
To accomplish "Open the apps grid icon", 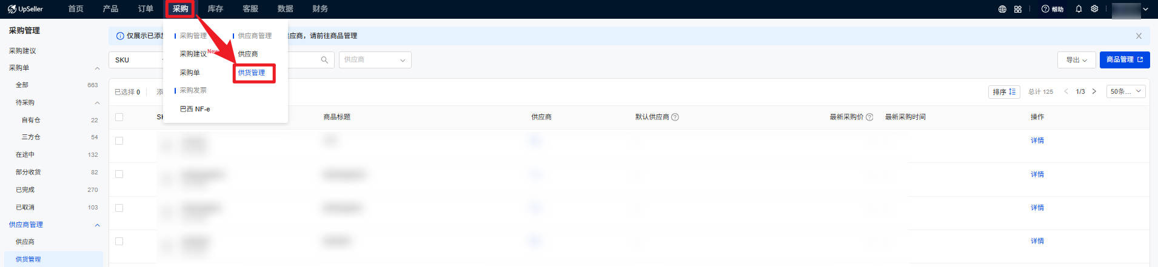I will click(1018, 9).
